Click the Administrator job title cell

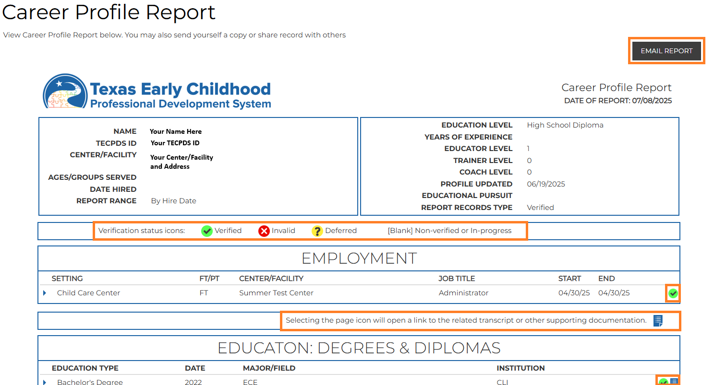(x=463, y=293)
